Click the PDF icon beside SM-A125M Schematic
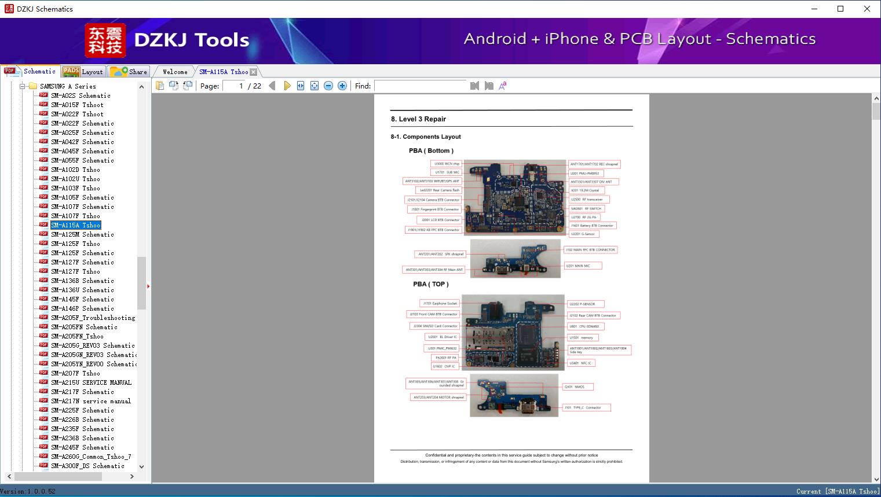This screenshot has height=497, width=881. coord(43,234)
